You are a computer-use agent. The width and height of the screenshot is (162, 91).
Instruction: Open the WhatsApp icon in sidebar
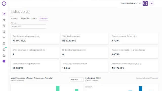(4, 50)
